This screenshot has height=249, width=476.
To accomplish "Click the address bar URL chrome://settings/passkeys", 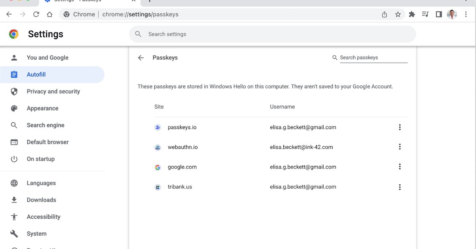I will pos(140,14).
